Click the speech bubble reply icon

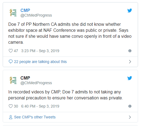[x=11, y=62]
